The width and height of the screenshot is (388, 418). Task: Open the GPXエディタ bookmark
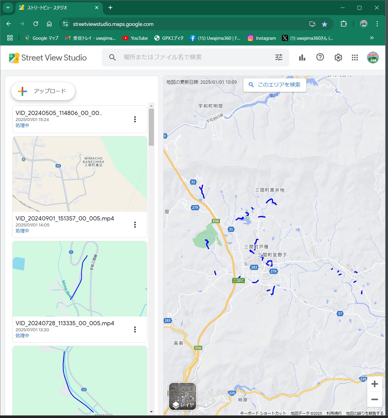click(169, 38)
